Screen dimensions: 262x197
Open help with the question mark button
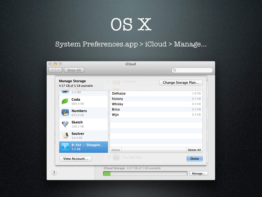pyautogui.click(x=54, y=173)
